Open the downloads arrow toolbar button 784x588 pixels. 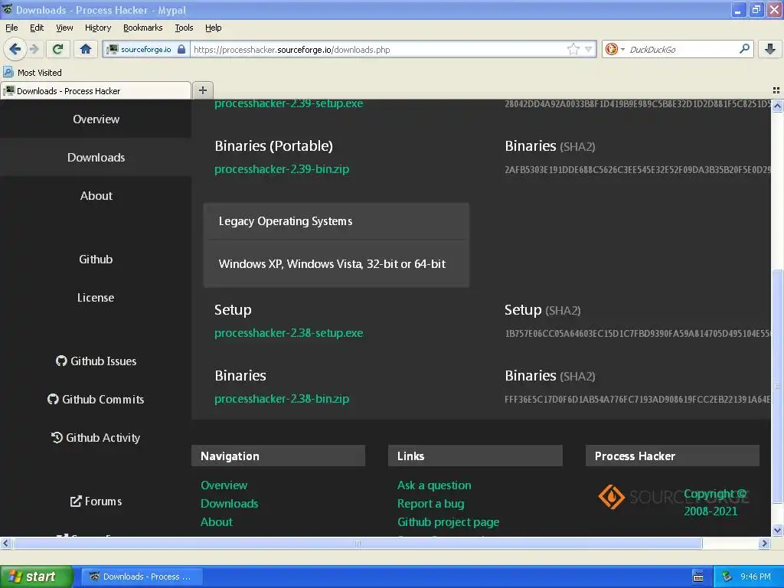[x=770, y=49]
